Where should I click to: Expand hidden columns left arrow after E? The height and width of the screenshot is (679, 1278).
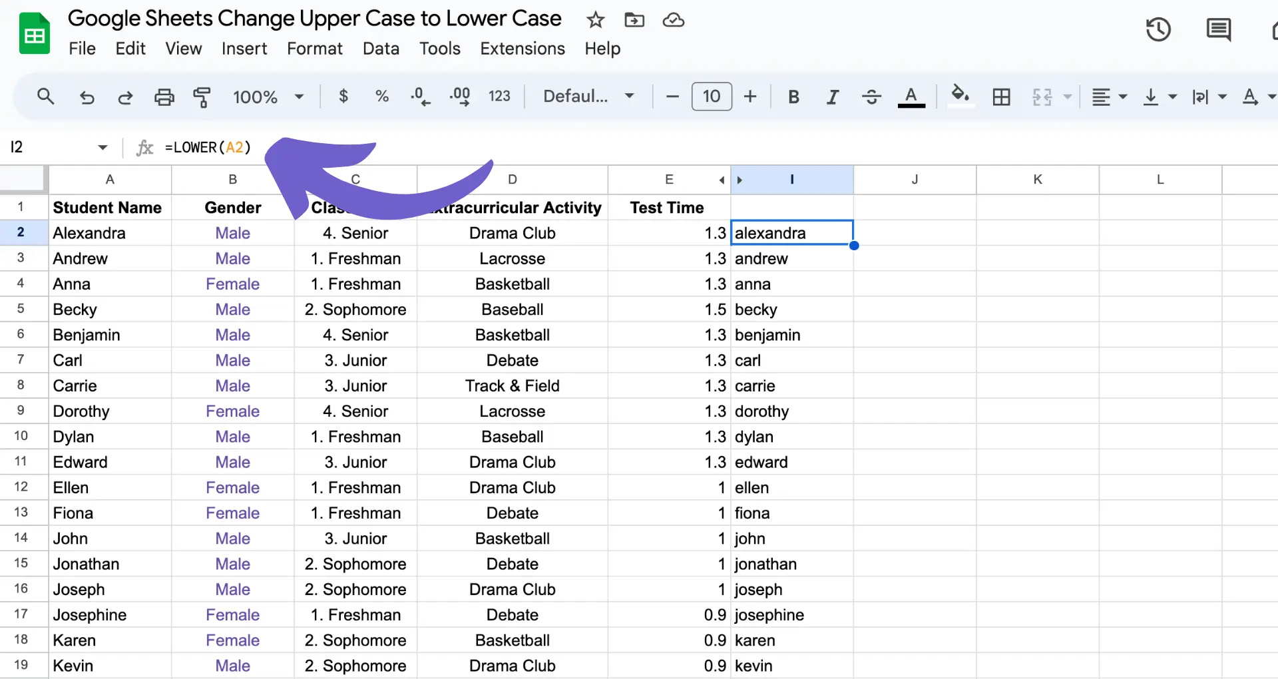click(x=722, y=180)
